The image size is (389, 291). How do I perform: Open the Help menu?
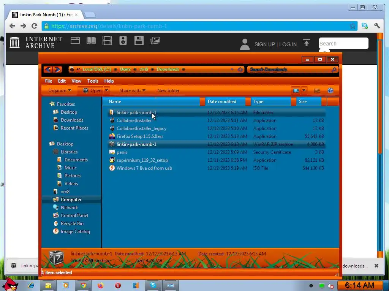[x=109, y=81]
